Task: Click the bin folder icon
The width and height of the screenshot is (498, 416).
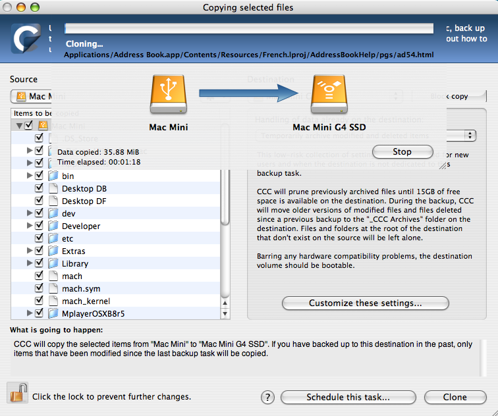Action: [53, 176]
